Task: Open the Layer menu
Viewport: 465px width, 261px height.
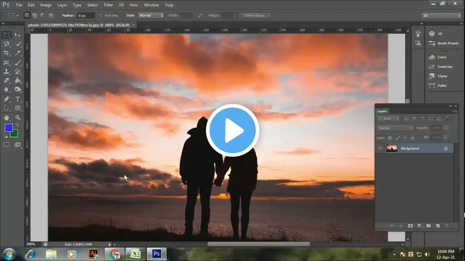Action: point(62,5)
